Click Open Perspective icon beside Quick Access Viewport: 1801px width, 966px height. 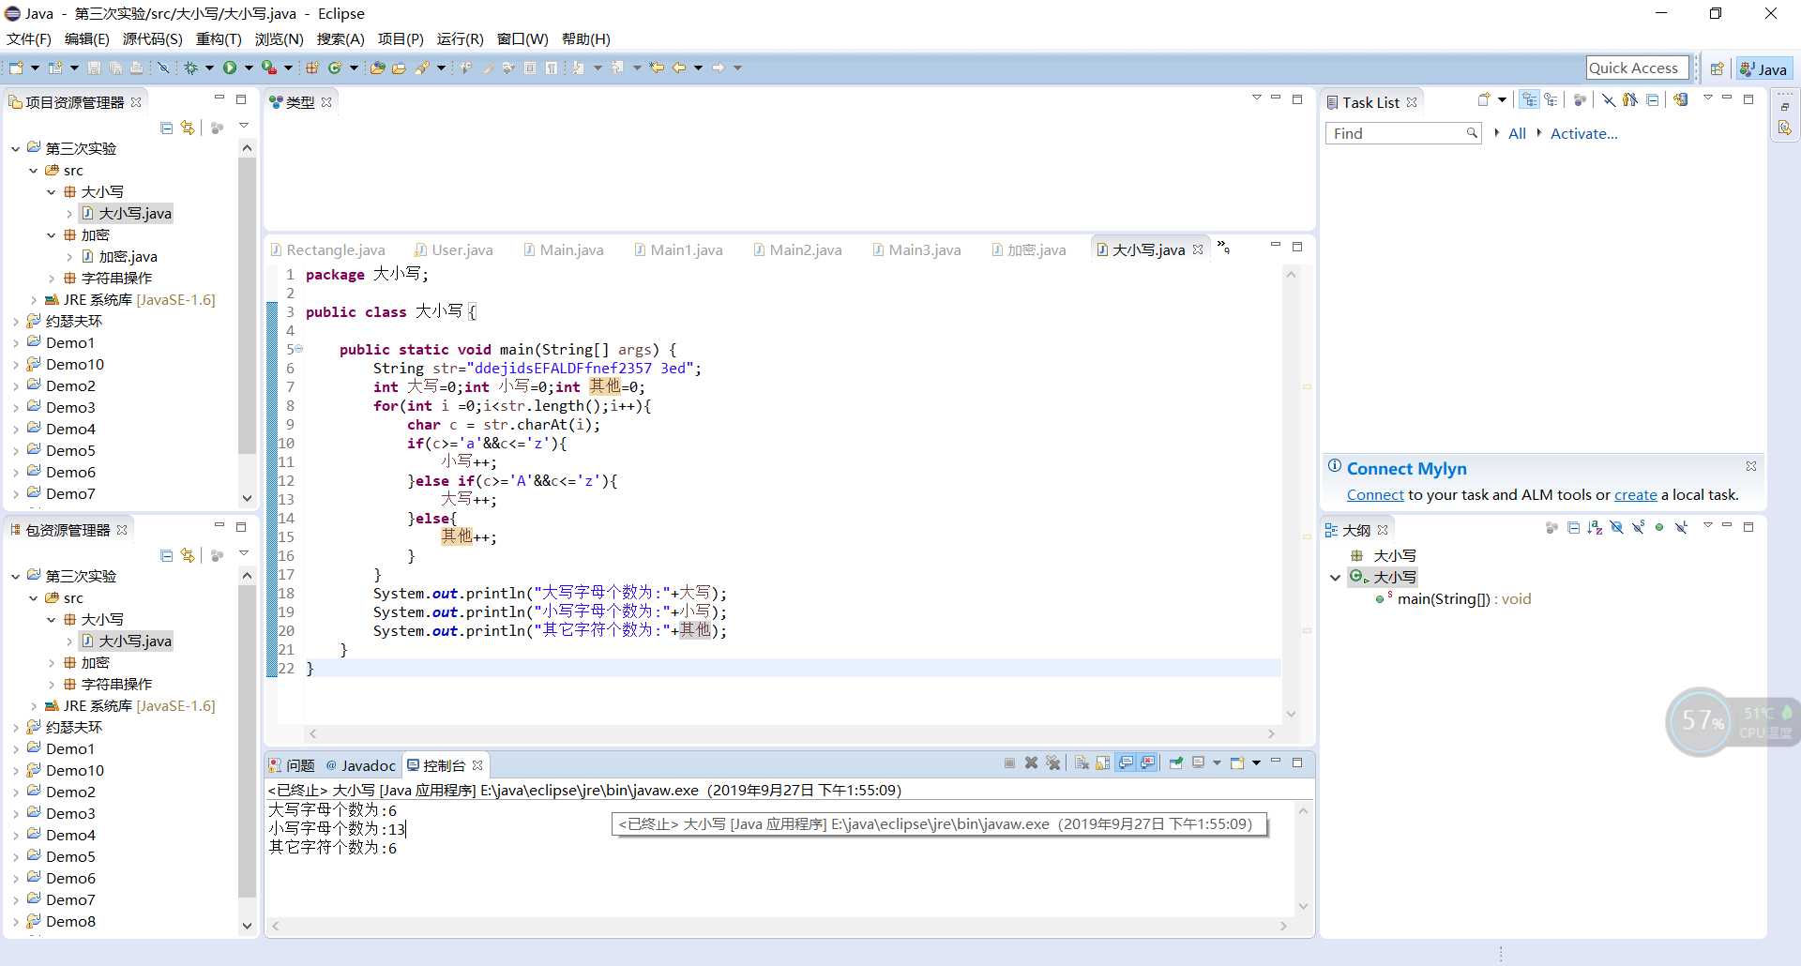(1717, 68)
